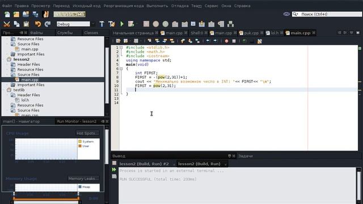This screenshot has height=204, width=363.
Task: Redo the last undone edit
Action: (48, 24)
